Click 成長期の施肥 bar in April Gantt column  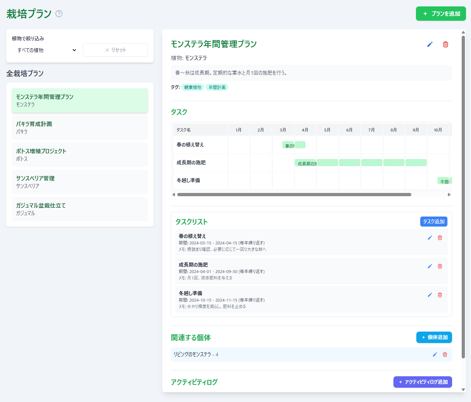point(306,163)
